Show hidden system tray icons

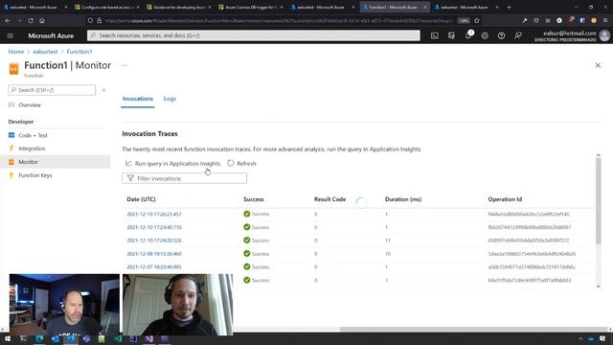(580, 338)
